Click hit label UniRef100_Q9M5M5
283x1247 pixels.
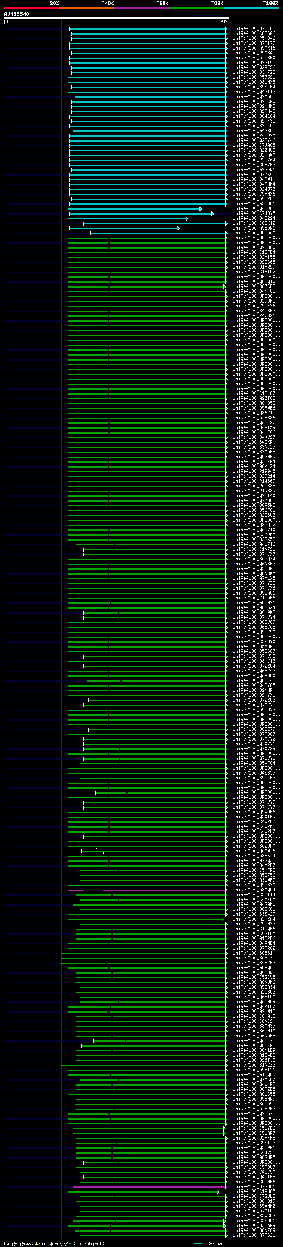tap(253, 96)
